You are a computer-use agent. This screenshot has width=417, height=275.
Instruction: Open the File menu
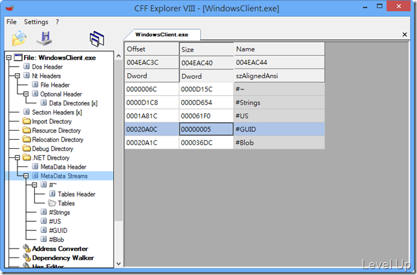[12, 22]
